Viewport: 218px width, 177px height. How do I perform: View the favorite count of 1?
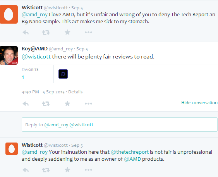(x=23, y=77)
